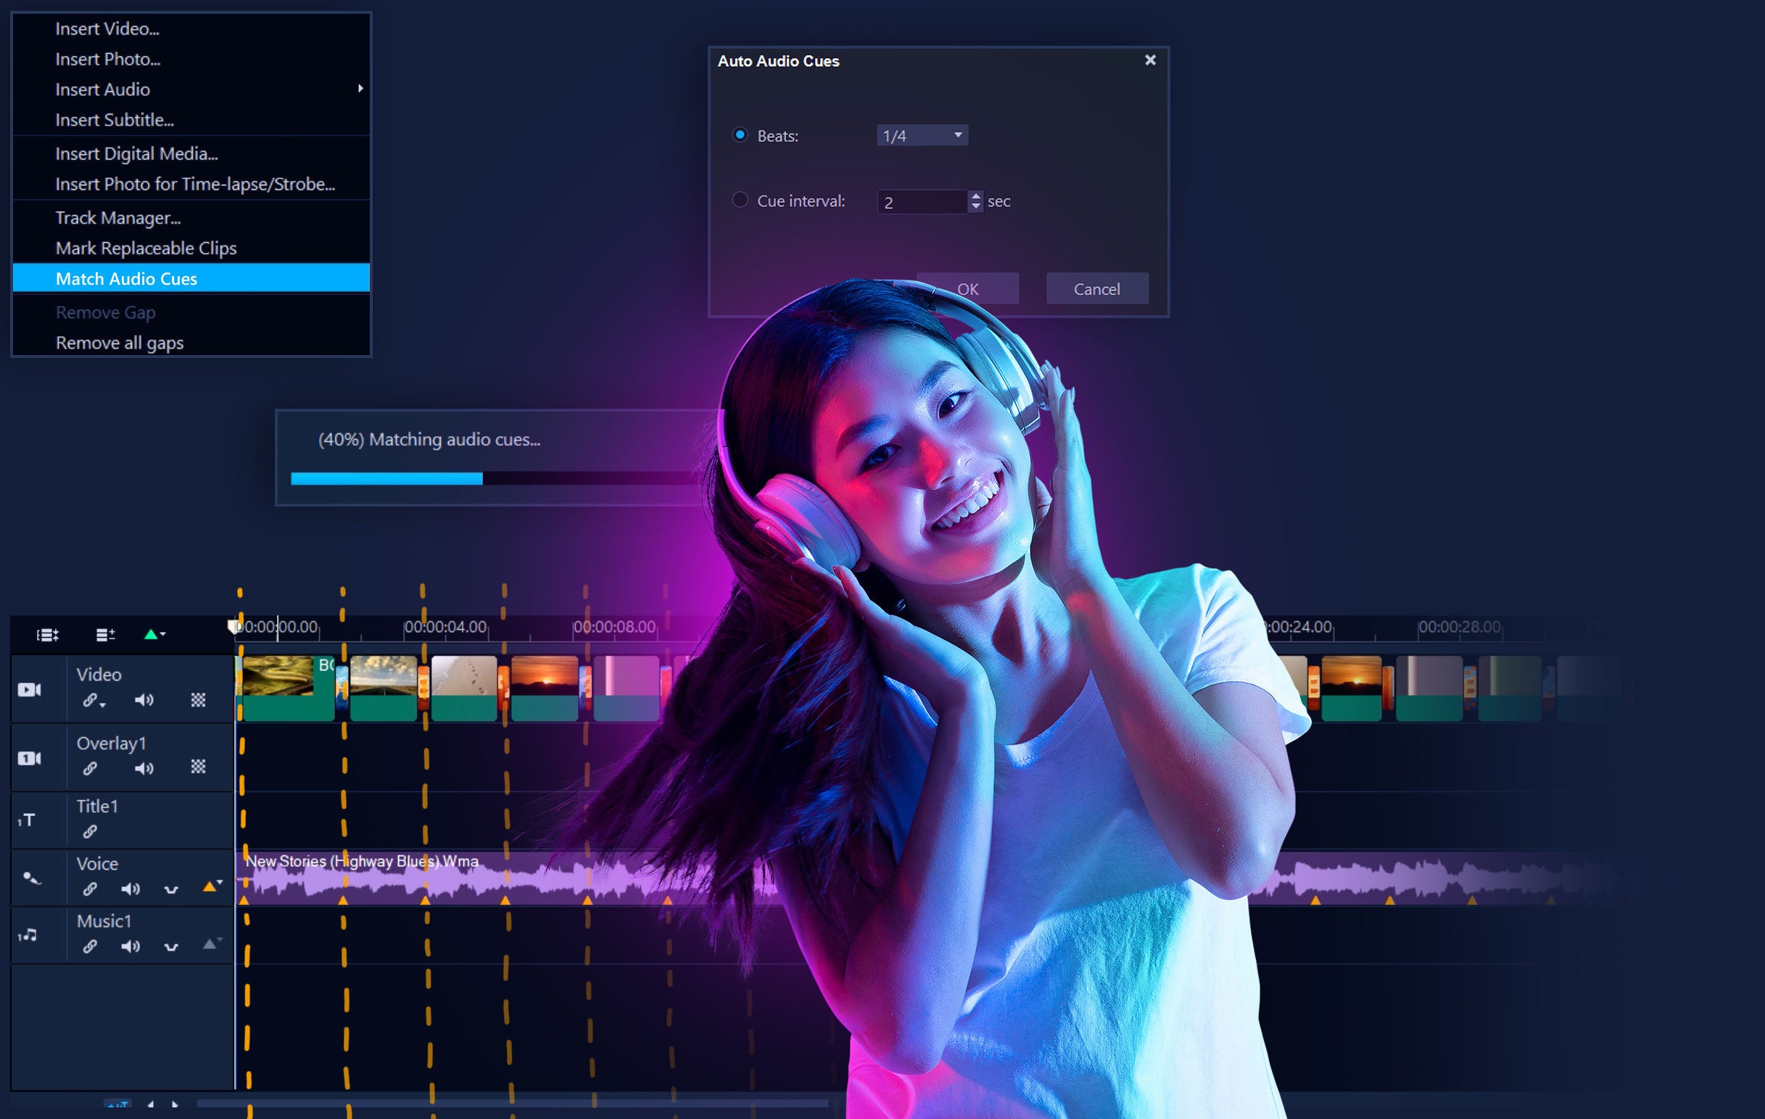The image size is (1765, 1119).
Task: Click the Cancel button in Auto Audio Cues
Action: [1096, 289]
